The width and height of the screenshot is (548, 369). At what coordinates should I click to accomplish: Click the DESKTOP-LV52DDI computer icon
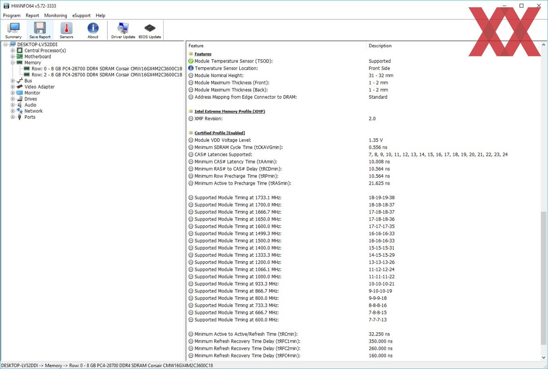(12, 45)
